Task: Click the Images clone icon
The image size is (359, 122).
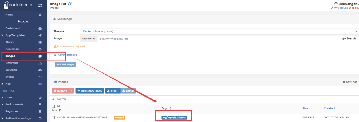Action: click(x=40, y=56)
